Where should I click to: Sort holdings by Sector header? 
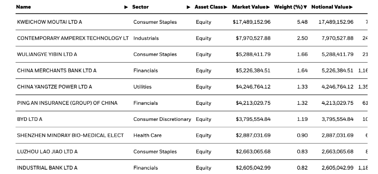click(x=140, y=7)
